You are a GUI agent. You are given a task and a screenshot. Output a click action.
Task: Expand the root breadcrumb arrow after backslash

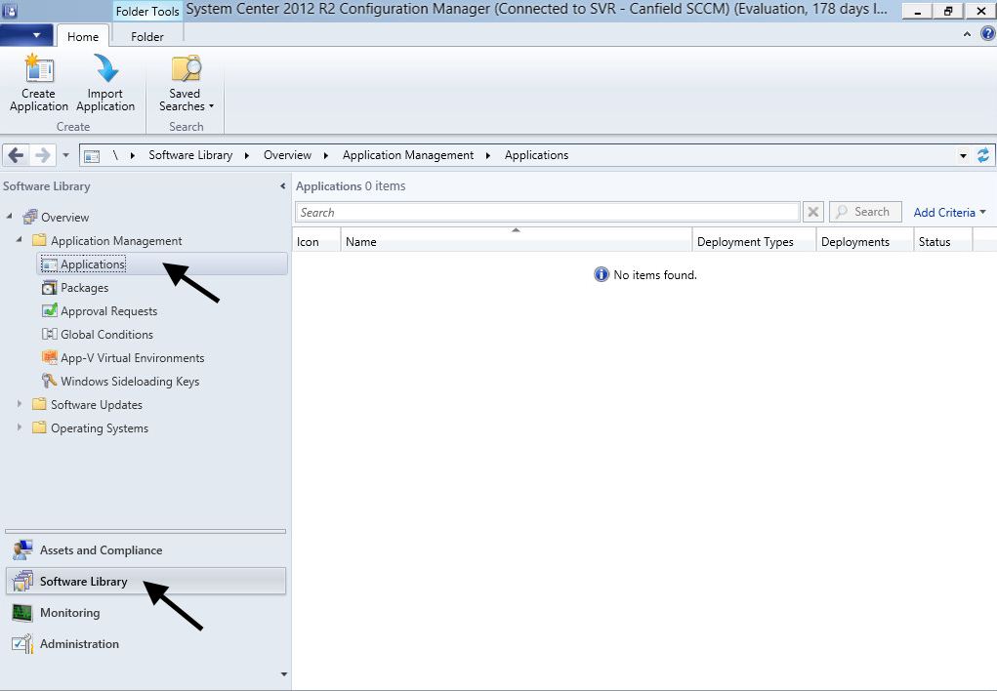132,156
